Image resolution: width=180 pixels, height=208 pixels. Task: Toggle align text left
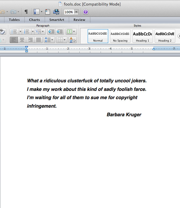pyautogui.click(x=14, y=40)
